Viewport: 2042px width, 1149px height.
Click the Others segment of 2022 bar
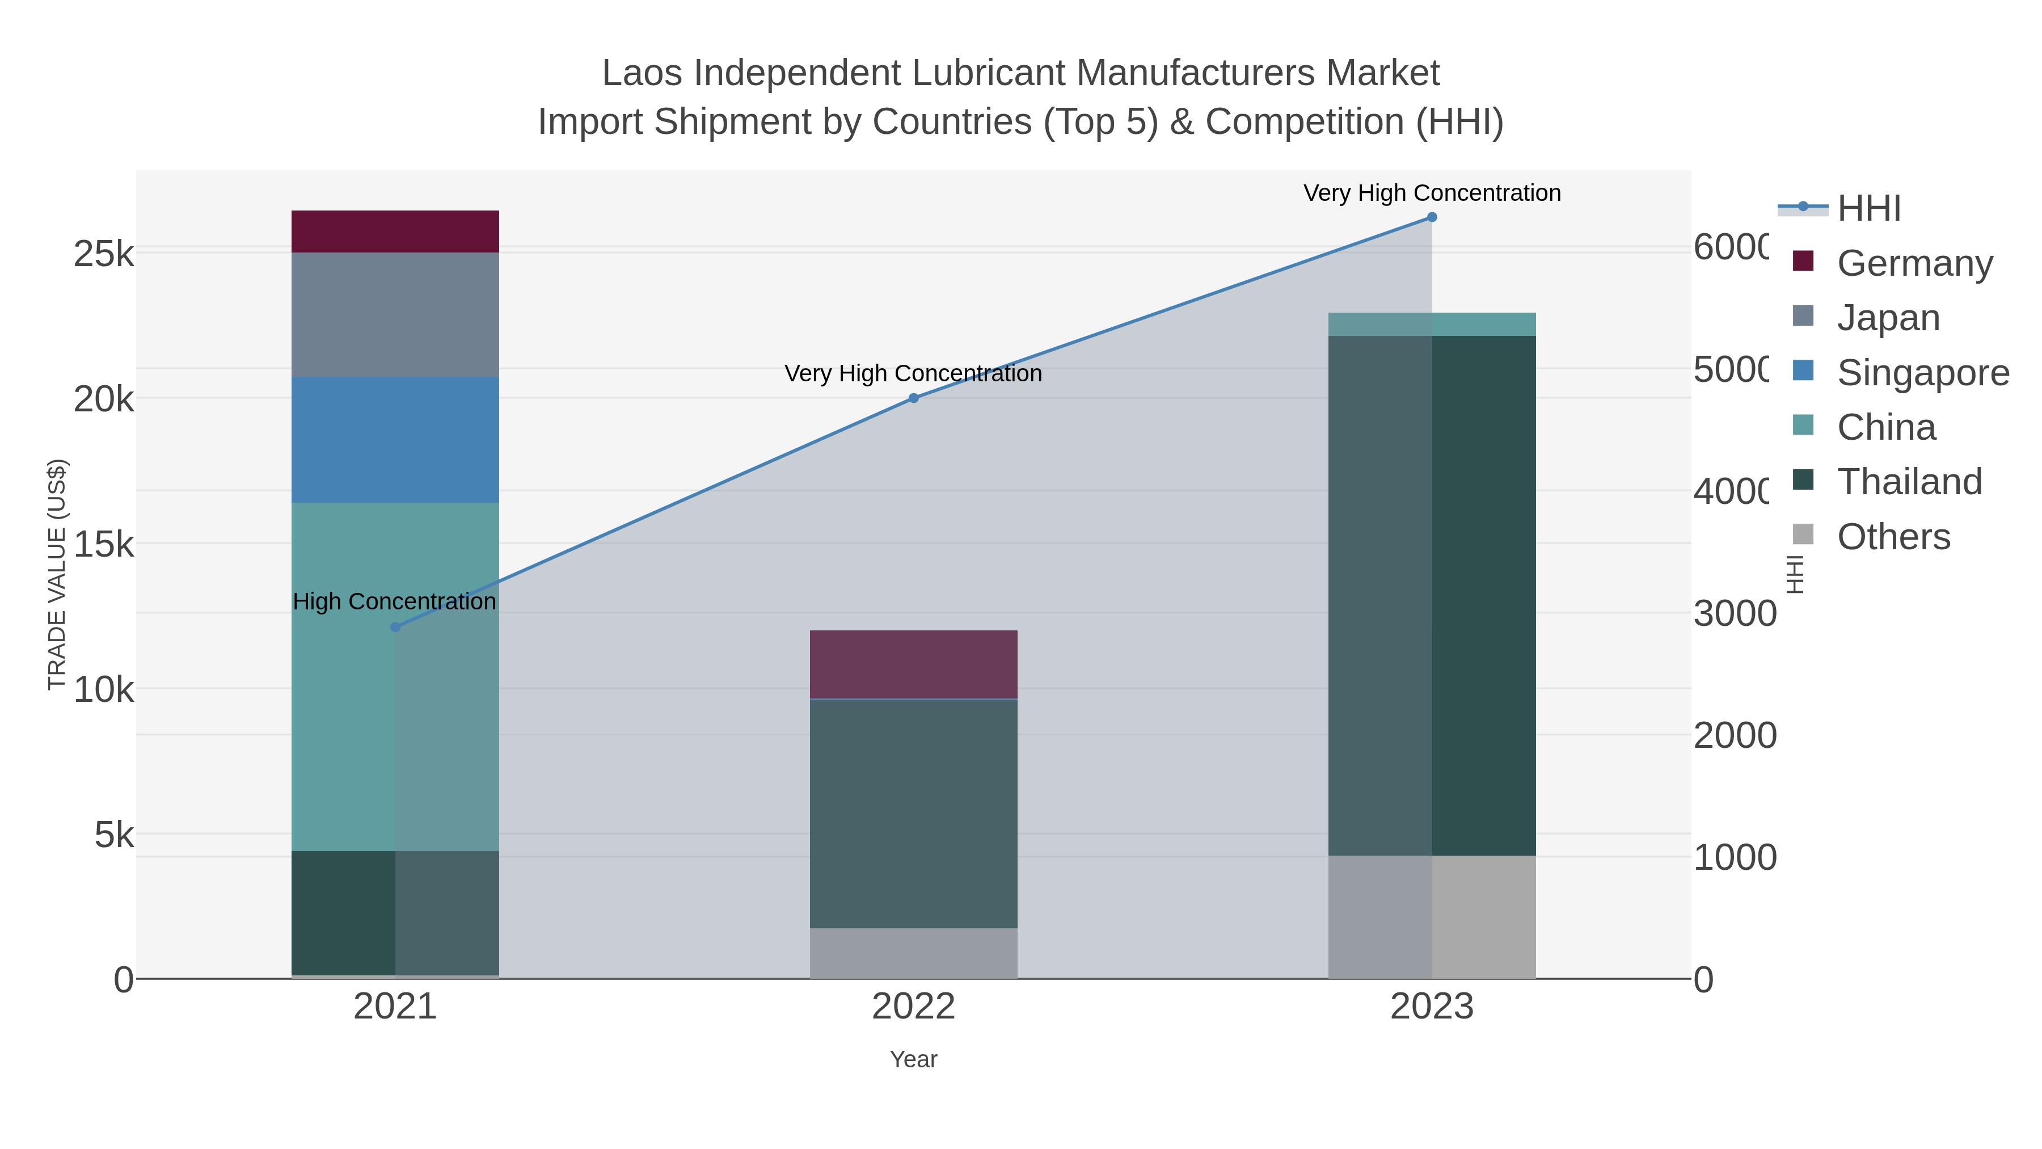(913, 954)
